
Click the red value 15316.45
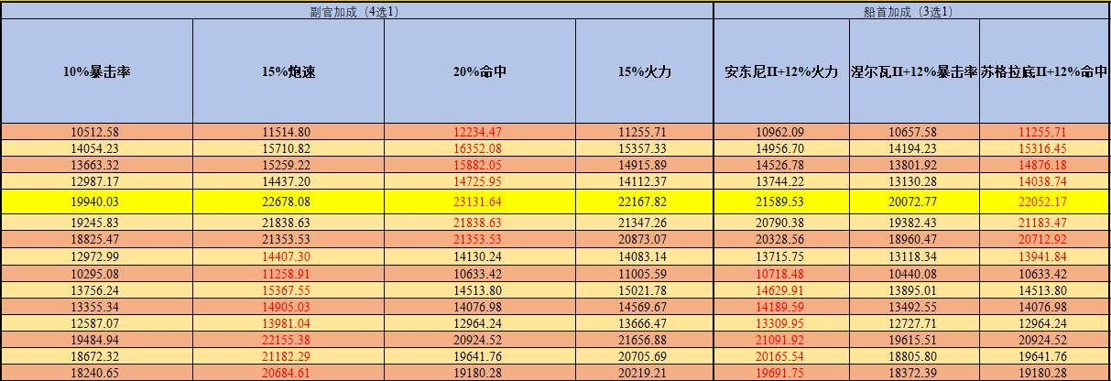click(x=1045, y=148)
